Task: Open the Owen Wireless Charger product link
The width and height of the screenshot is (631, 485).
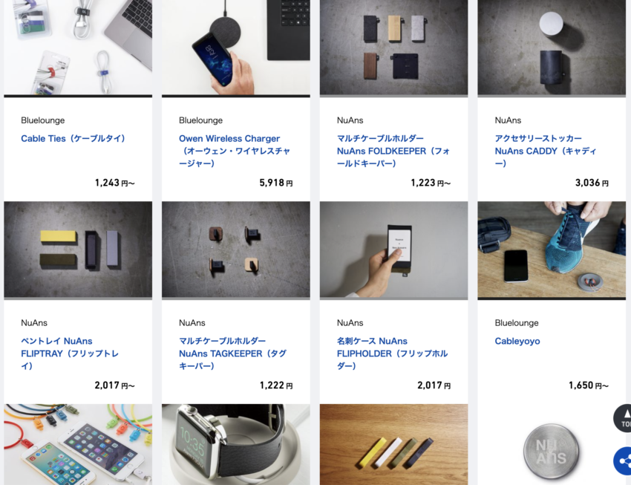Action: tap(235, 151)
